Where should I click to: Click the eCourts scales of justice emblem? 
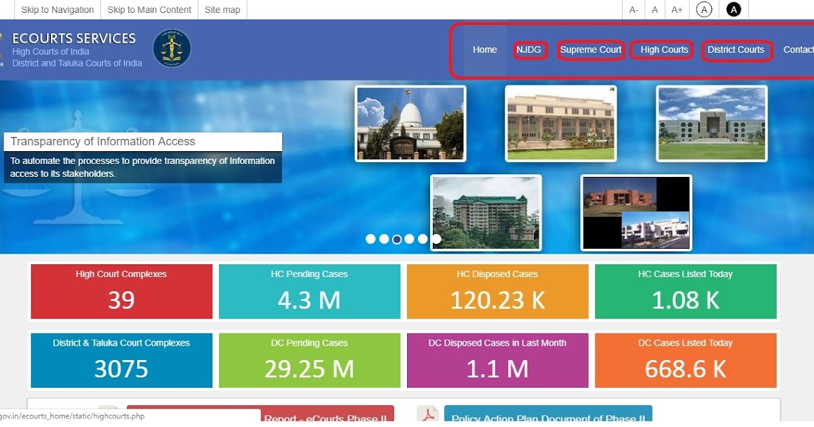tap(172, 48)
